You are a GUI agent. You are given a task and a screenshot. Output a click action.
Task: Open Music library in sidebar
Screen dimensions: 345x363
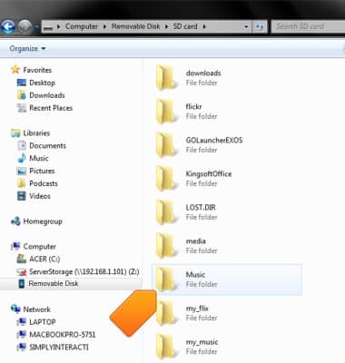point(39,158)
